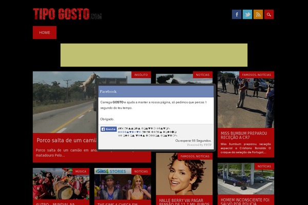Click the search magnifier icon
The height and width of the screenshot is (205, 308).
coord(269,14)
